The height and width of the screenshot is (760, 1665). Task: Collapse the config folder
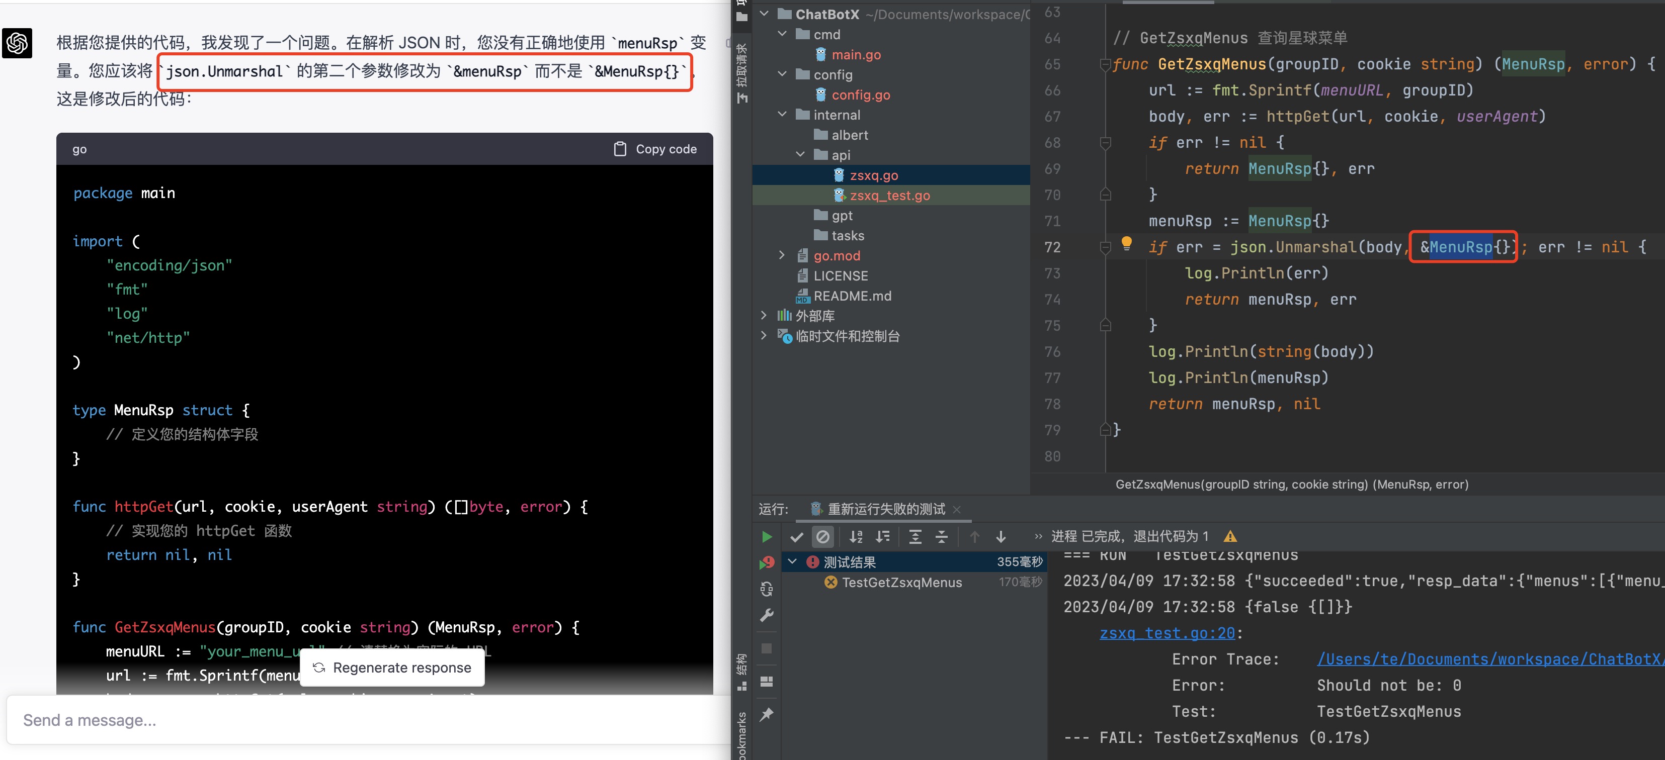pos(782,74)
